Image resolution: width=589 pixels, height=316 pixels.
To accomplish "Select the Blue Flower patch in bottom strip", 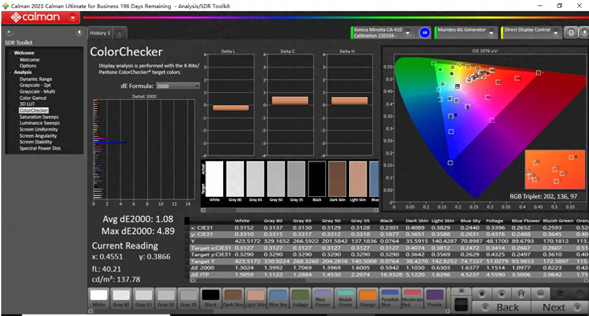I will pyautogui.click(x=323, y=299).
